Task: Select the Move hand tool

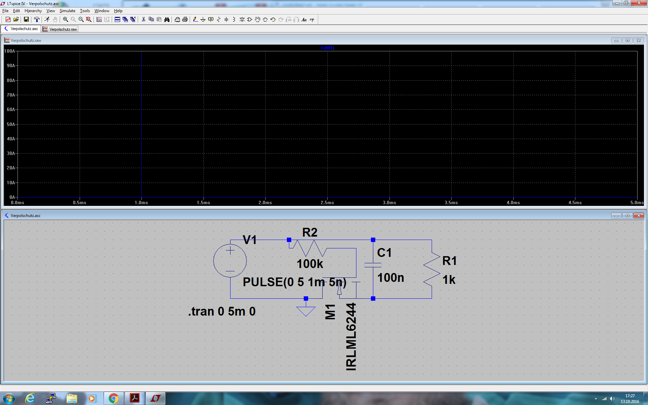Action: (258, 20)
